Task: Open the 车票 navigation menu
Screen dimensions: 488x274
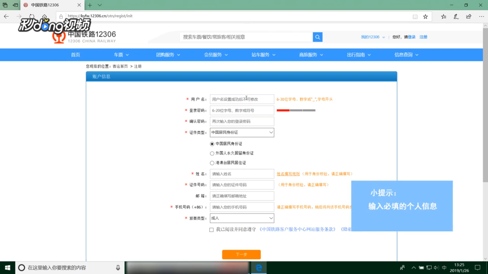Action: 121,55
